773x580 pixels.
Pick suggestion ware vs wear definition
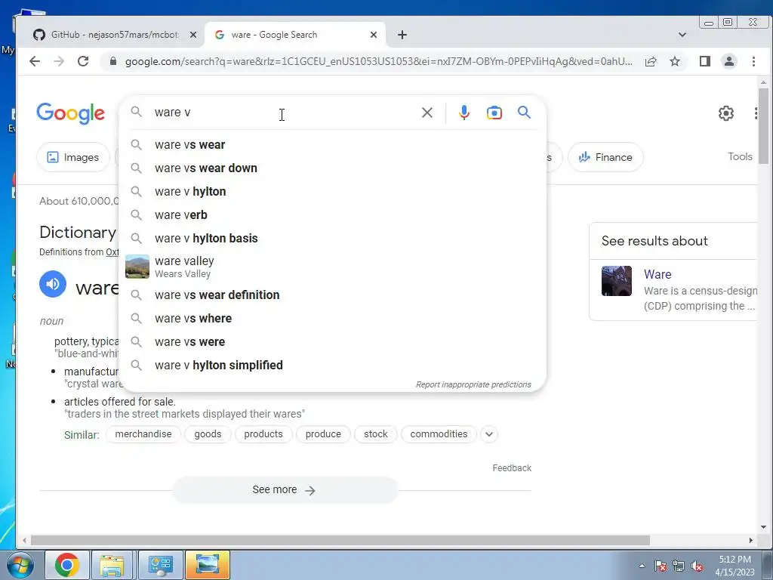(x=333, y=295)
